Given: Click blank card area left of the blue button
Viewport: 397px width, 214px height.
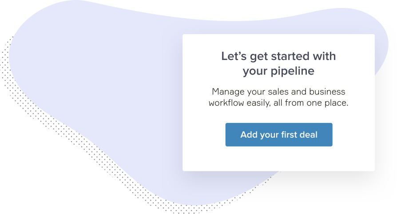Looking at the screenshot, I should tap(204, 135).
